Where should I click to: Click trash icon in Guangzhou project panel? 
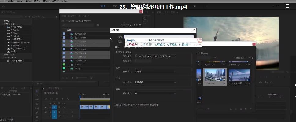250,109
